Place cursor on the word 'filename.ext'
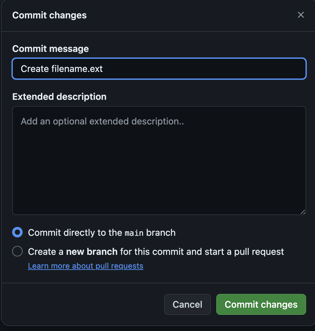This screenshot has width=315, height=331. coord(77,69)
